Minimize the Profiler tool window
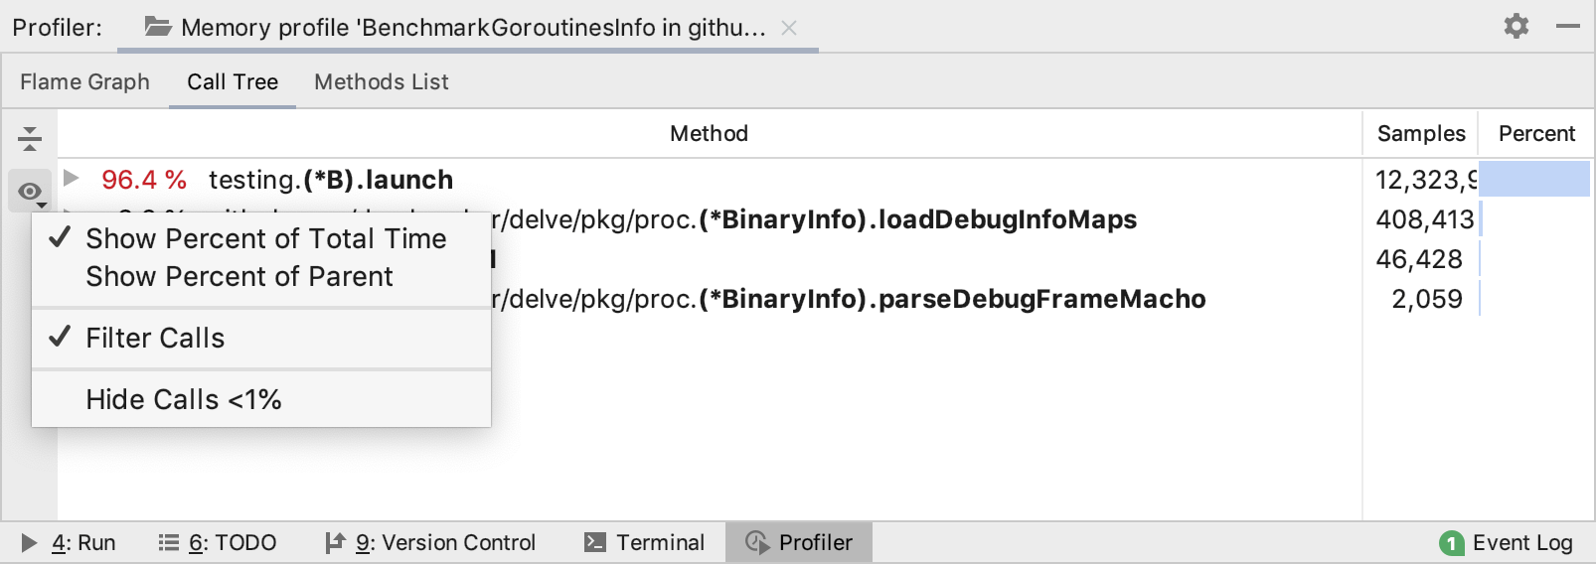Screen dimensions: 1596x564 point(1568,26)
